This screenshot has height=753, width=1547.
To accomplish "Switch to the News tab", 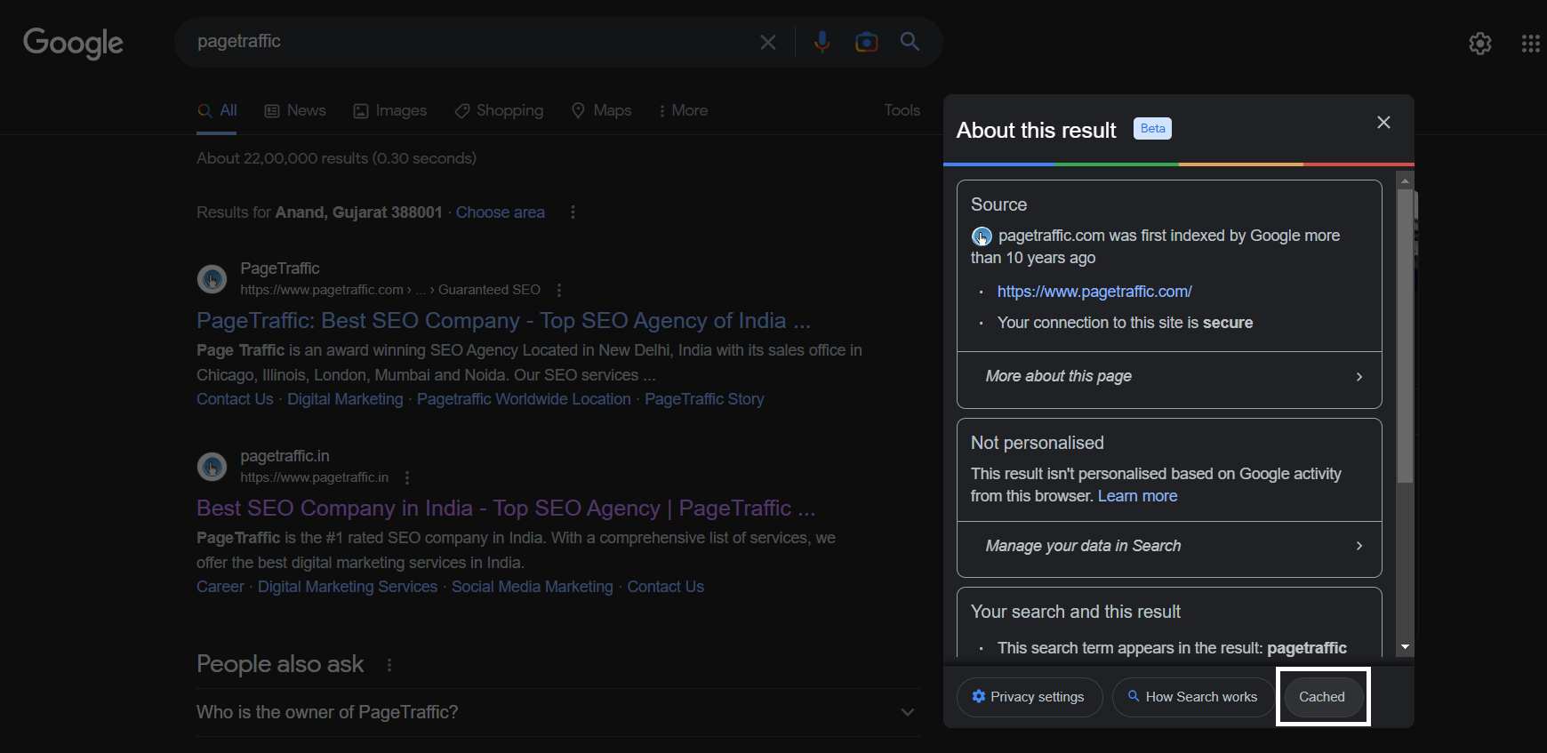I will [295, 110].
